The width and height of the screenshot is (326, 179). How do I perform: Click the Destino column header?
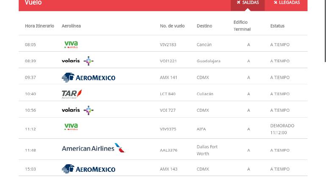204,26
